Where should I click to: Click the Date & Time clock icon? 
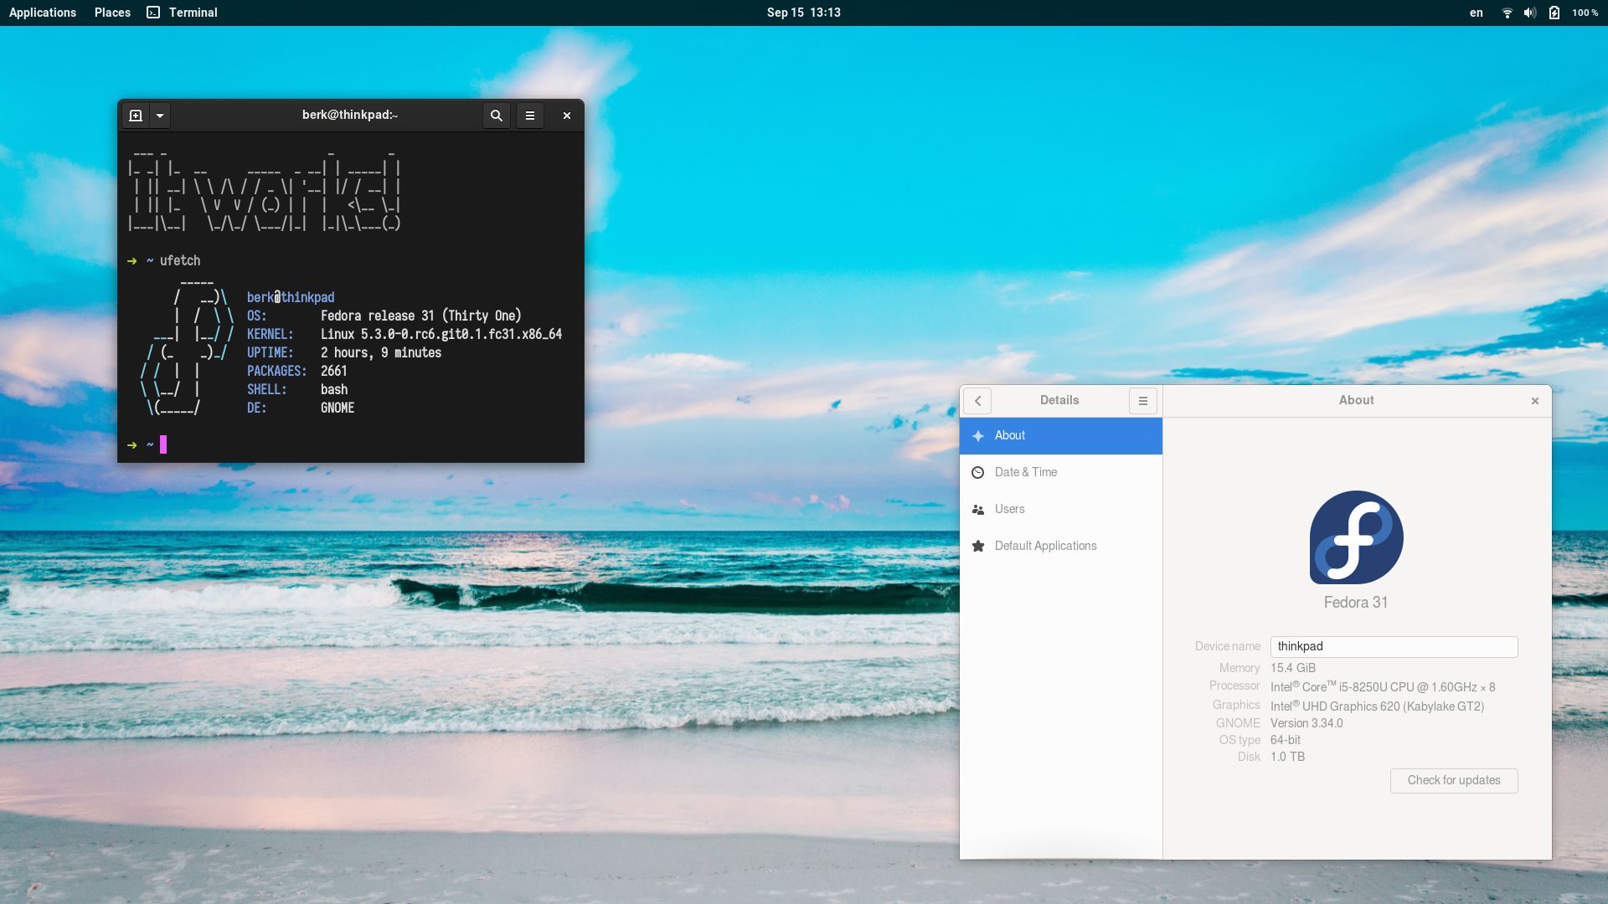(978, 472)
